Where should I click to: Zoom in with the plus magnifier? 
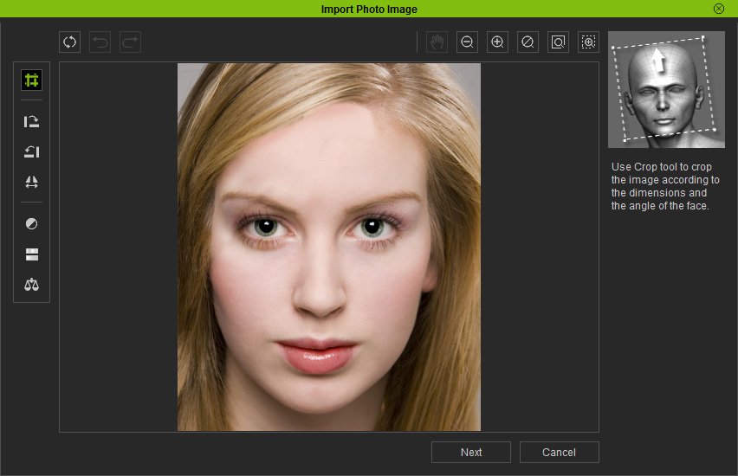tap(497, 42)
